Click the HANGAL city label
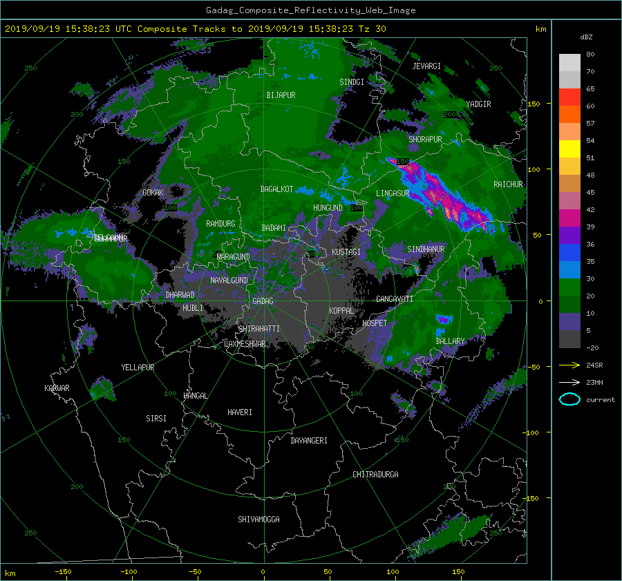The height and width of the screenshot is (581, 622). point(196,396)
